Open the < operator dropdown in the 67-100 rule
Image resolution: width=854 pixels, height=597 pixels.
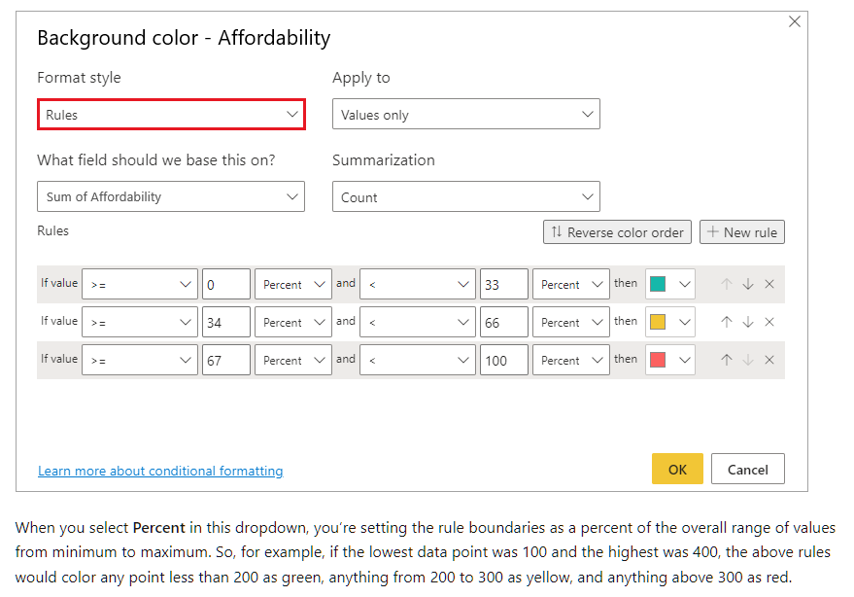(x=418, y=360)
